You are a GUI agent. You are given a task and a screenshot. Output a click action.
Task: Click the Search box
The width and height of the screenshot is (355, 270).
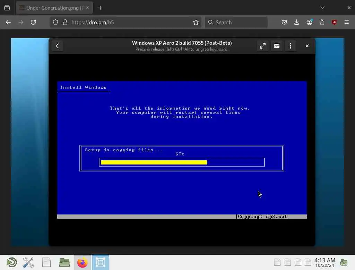coord(236,22)
